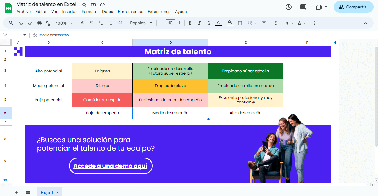Decrease decimal places for the cell
This screenshot has width=378, height=196.
pyautogui.click(x=101, y=23)
